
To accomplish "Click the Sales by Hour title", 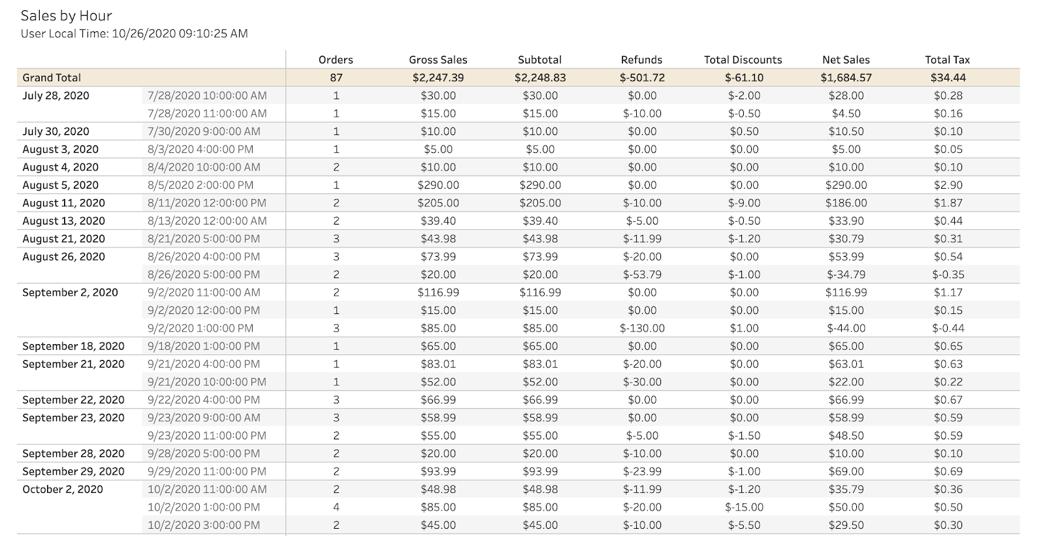I will pos(67,16).
